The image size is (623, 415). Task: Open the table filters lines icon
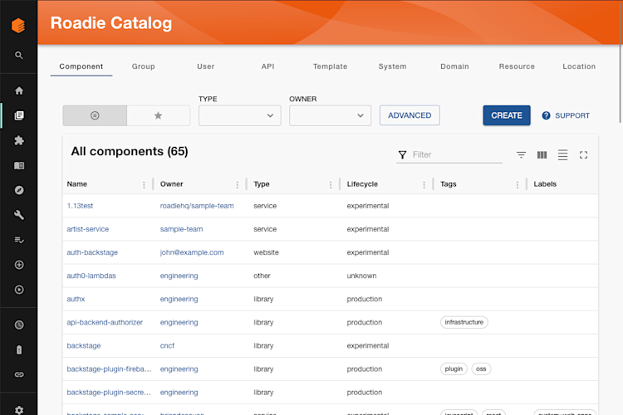coord(522,155)
